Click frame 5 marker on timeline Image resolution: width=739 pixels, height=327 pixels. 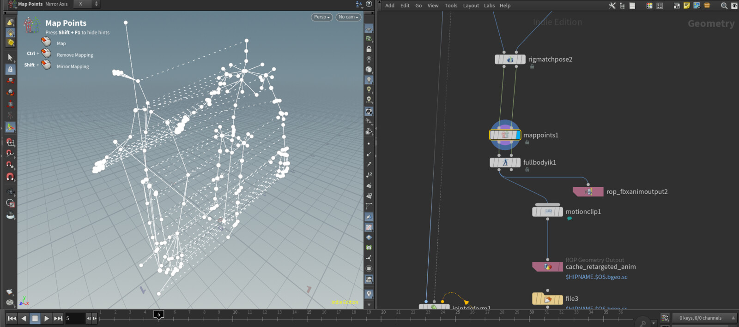tap(159, 315)
